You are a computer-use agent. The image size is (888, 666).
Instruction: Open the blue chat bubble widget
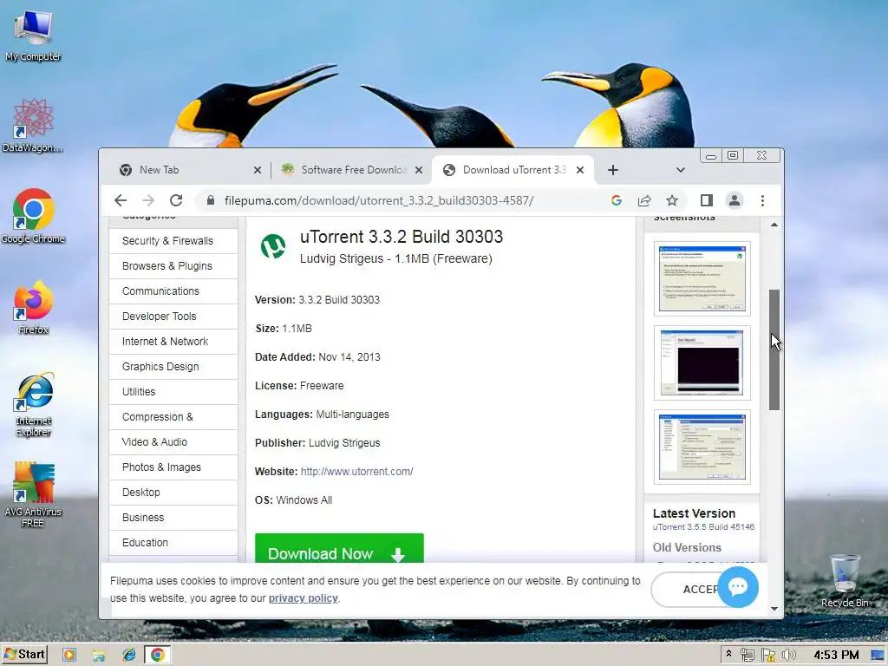738,587
